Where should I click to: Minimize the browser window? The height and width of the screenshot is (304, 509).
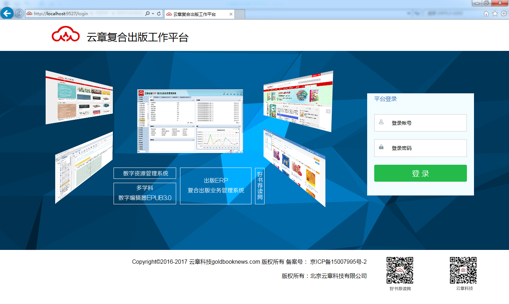click(477, 3)
